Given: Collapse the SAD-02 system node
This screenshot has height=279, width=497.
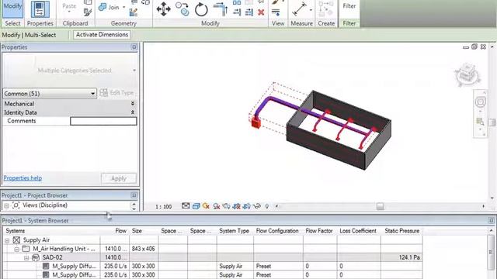Looking at the screenshot, I should [26, 258].
